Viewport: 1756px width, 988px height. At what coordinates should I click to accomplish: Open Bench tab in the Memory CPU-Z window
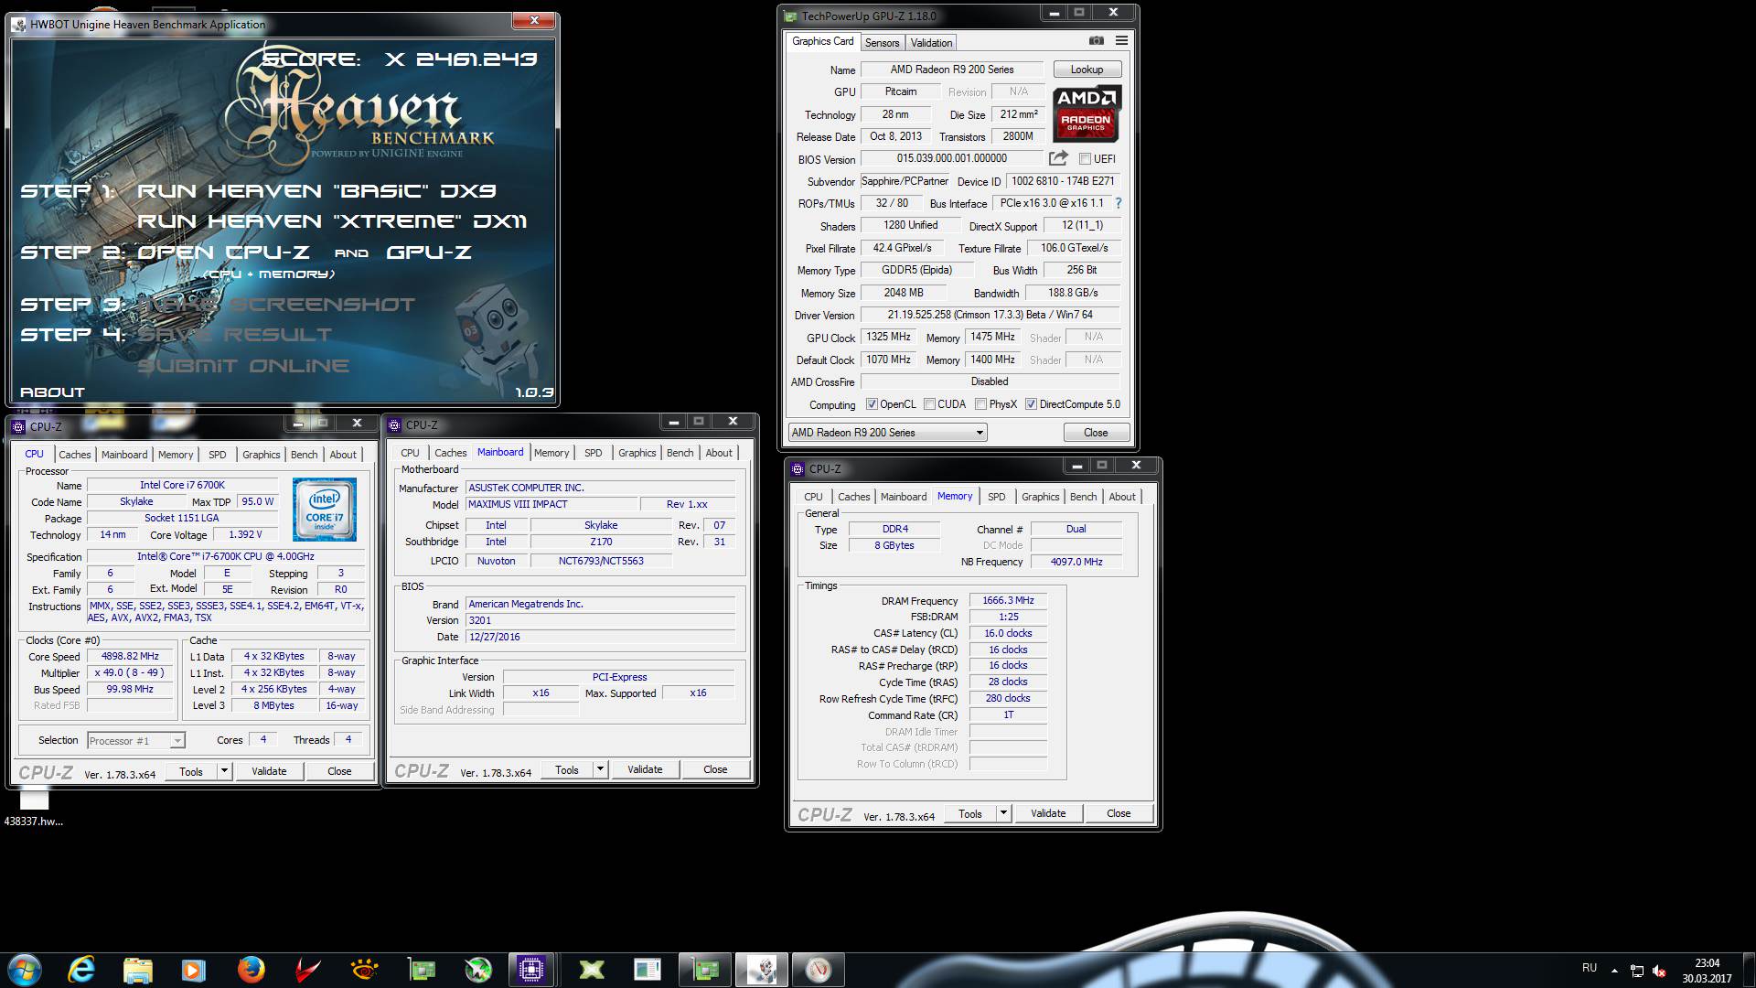point(1083,497)
